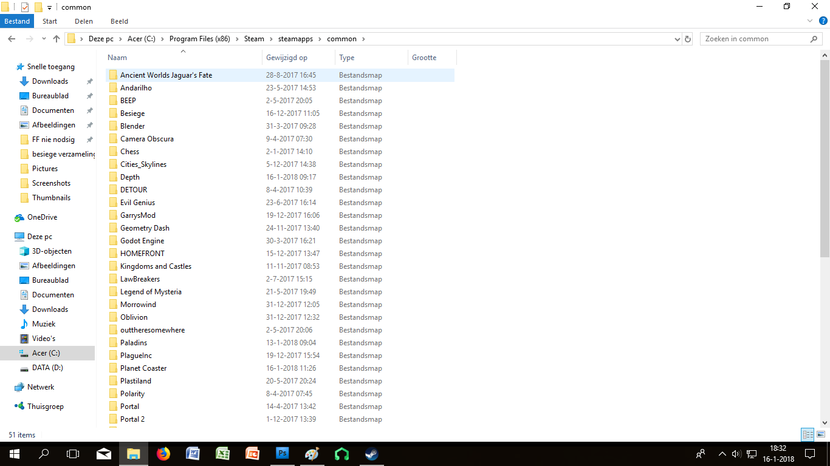
Task: Select DATA (D:) drive in sidebar
Action: (x=47, y=368)
